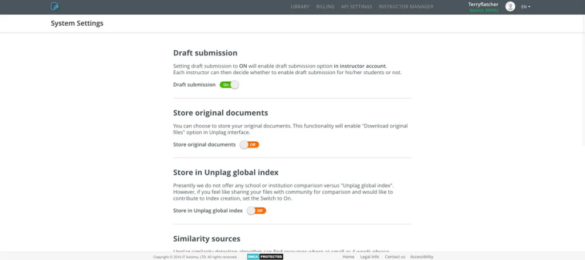The image size is (585, 260).
Task: Click the Similarity sources heading
Action: (x=207, y=239)
